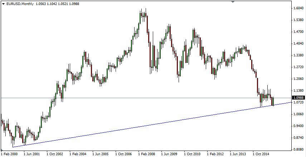Click the 0.8080 label on price axis
Screen dimensions: 306x157
(298, 150)
